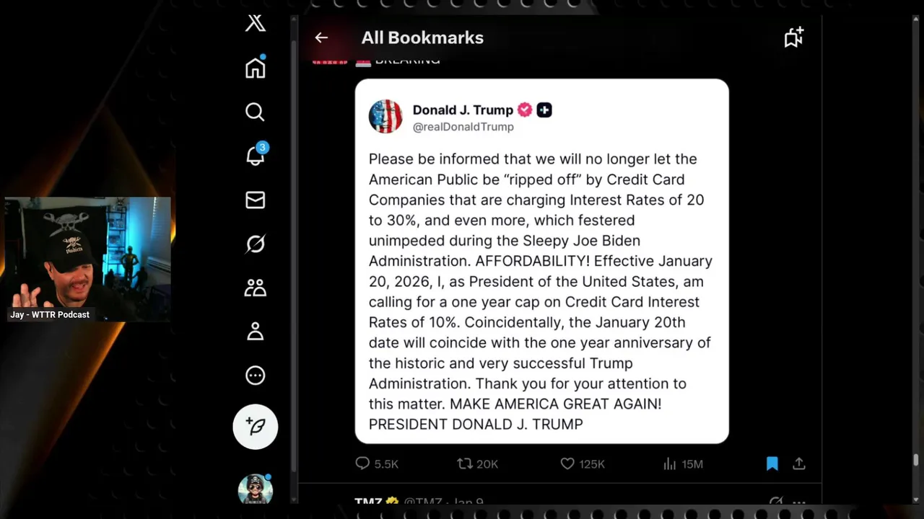Create a new bookmark folder
The height and width of the screenshot is (519, 924).
pos(794,37)
